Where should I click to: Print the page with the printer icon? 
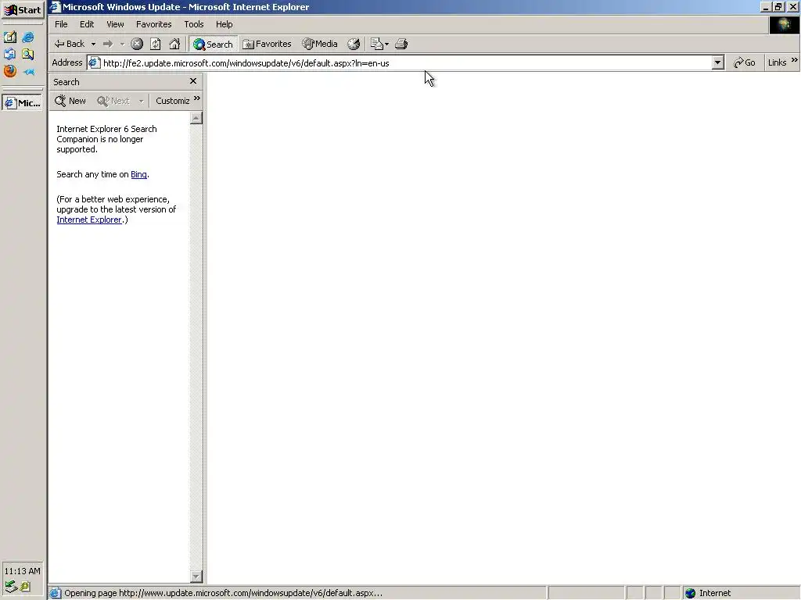coord(401,44)
